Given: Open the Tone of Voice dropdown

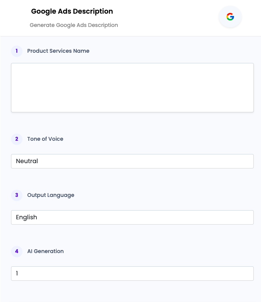Looking at the screenshot, I should click(132, 161).
